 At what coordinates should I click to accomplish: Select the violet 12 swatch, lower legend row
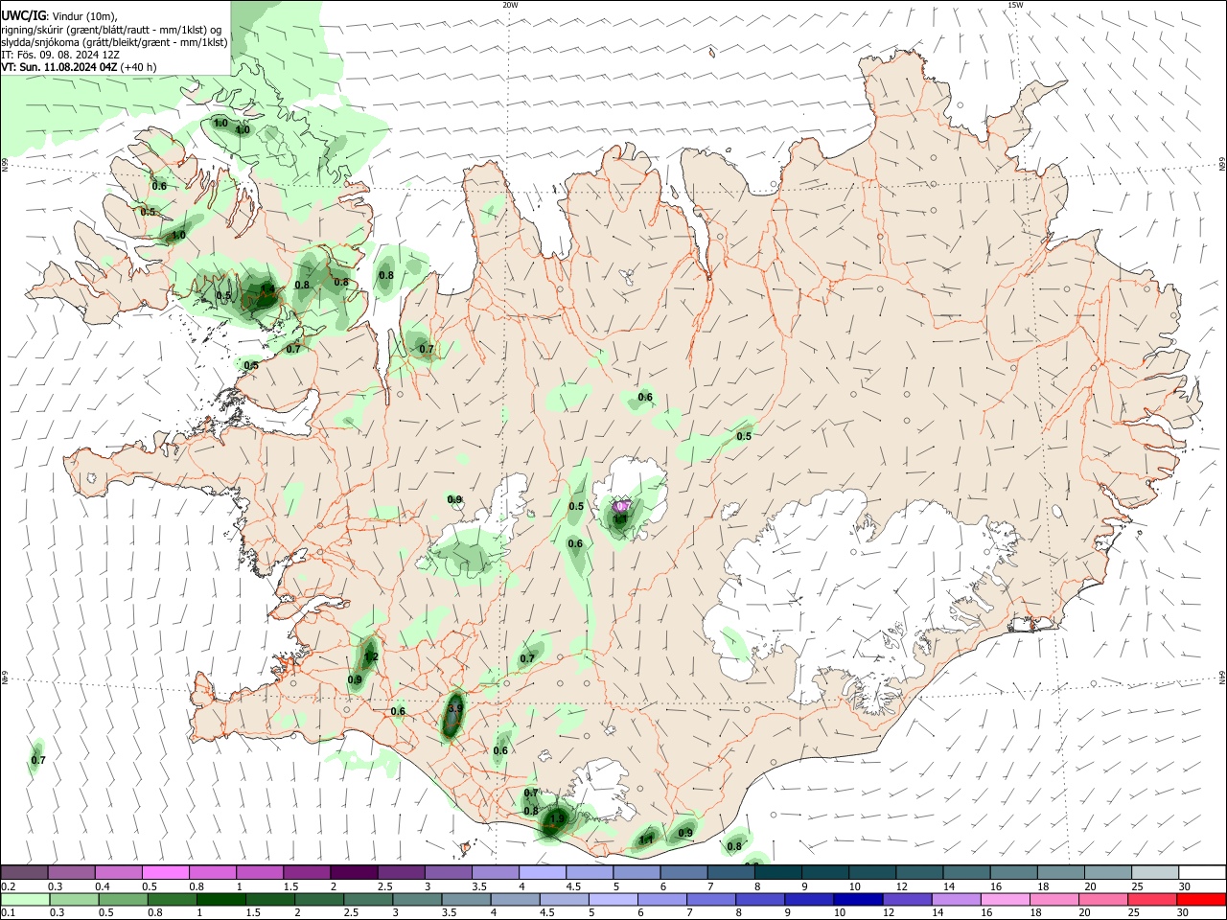pos(906,899)
